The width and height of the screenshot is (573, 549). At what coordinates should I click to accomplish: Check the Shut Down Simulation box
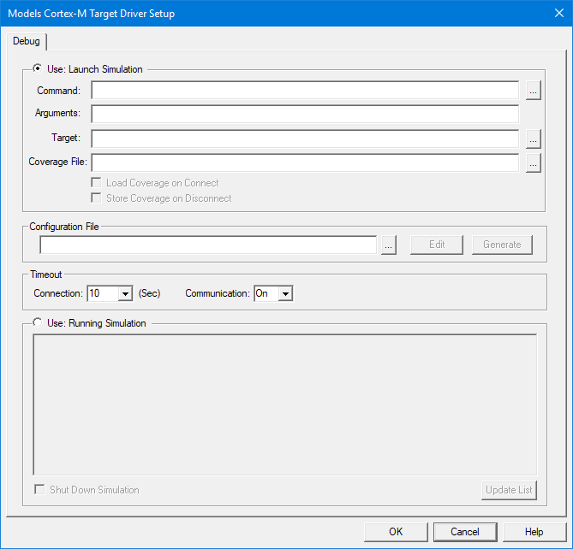39,490
